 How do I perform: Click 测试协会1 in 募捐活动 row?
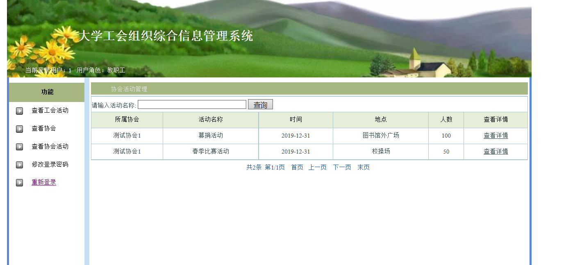(127, 136)
